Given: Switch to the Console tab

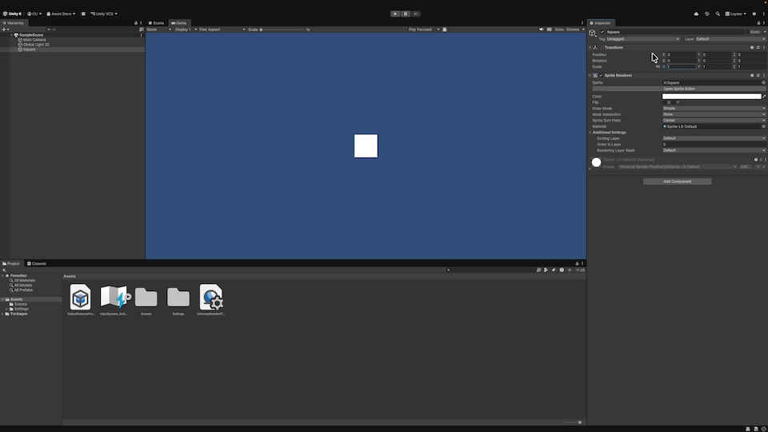Looking at the screenshot, I should [x=37, y=263].
